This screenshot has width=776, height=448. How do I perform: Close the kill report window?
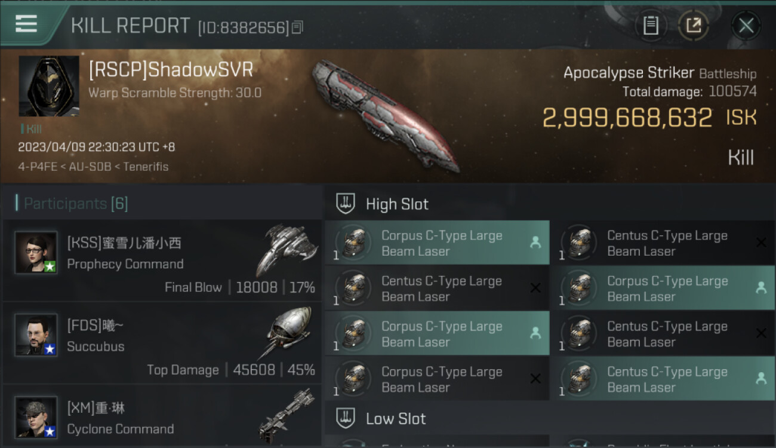pyautogui.click(x=746, y=26)
